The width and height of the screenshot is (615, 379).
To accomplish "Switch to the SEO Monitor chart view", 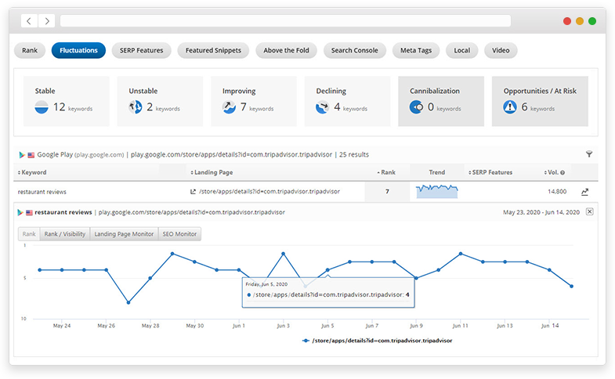I will click(179, 234).
